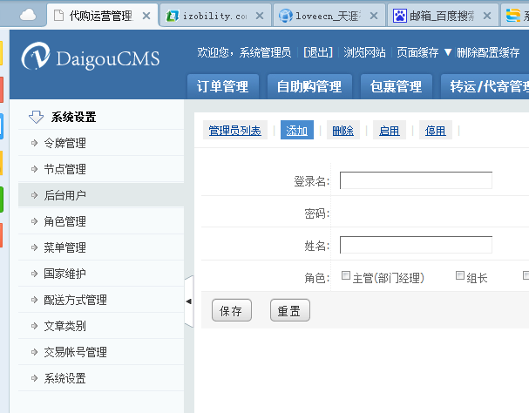The height and width of the screenshot is (413, 529).
Task: Click the arrow bullet next to 角色管理
Action: (x=34, y=221)
